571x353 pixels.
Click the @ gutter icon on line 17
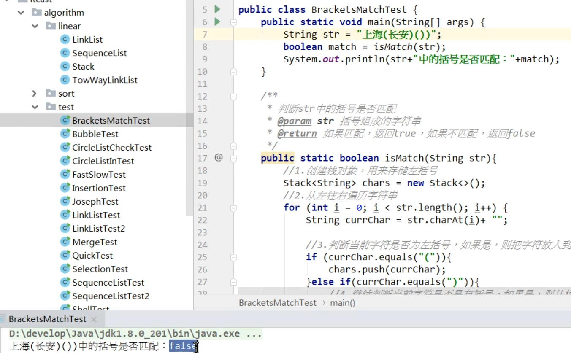[x=218, y=158]
